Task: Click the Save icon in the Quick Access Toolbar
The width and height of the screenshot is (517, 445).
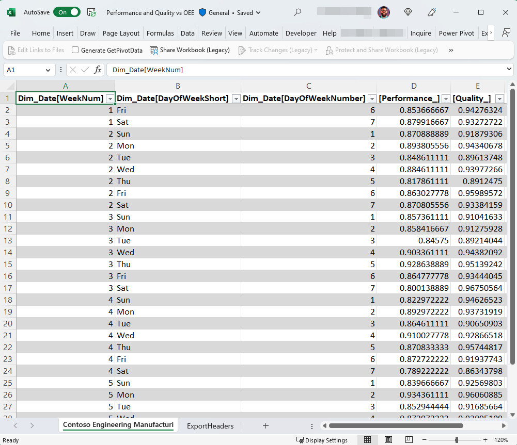Action: (x=91, y=12)
